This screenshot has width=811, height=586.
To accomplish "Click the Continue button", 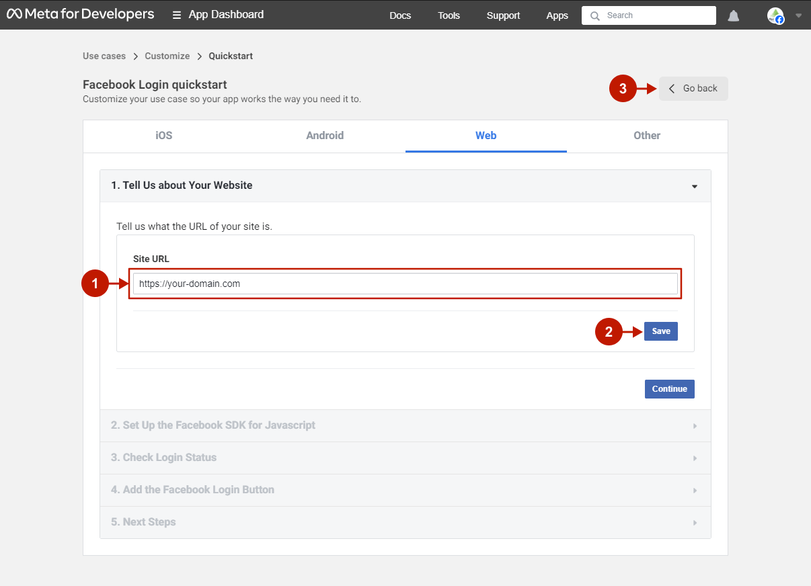I will click(670, 389).
